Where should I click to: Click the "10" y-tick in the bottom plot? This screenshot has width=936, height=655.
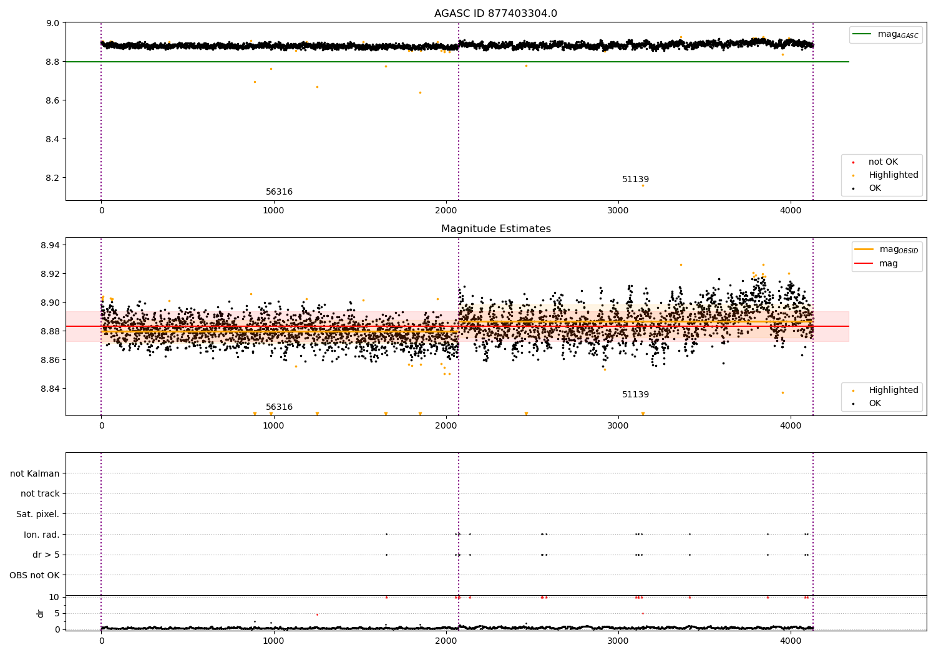point(54,598)
